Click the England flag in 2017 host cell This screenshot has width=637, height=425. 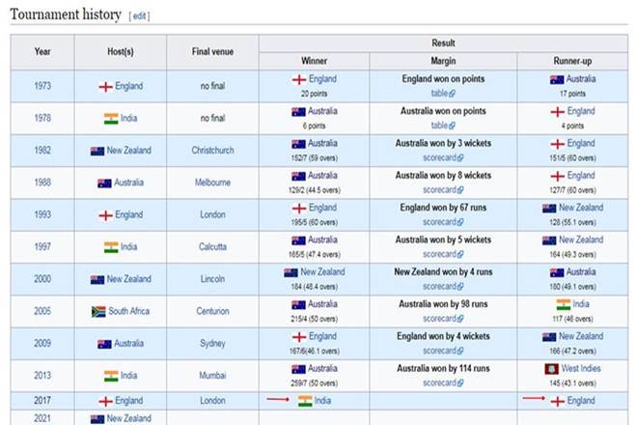[105, 402]
